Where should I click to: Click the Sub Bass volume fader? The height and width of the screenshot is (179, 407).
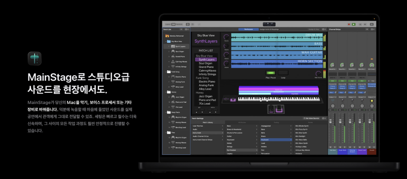point(330,121)
